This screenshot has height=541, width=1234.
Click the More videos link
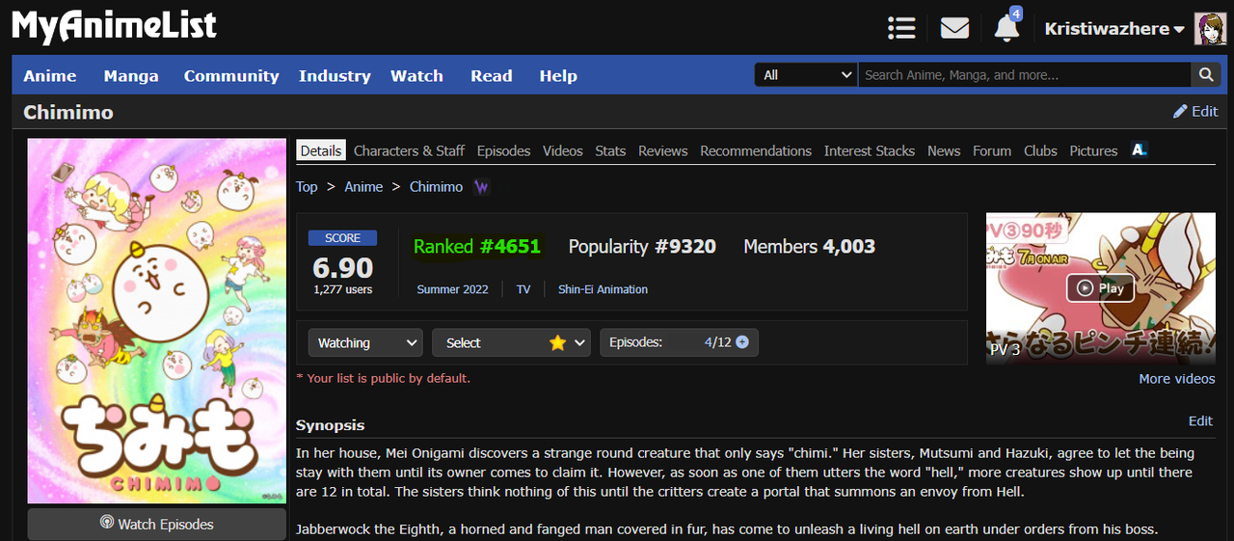point(1177,379)
